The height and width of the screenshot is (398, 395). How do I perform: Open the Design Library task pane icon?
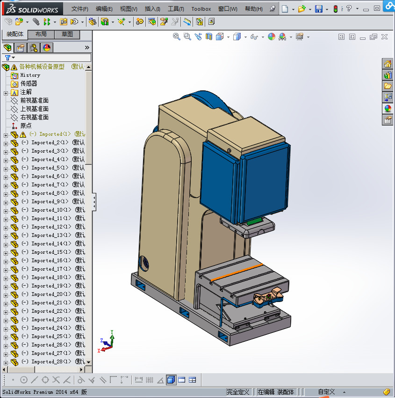pyautogui.click(x=388, y=75)
